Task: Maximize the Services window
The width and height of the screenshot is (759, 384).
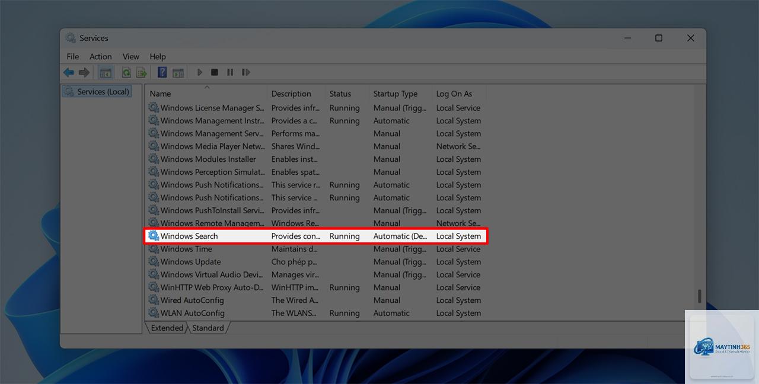Action: click(659, 38)
